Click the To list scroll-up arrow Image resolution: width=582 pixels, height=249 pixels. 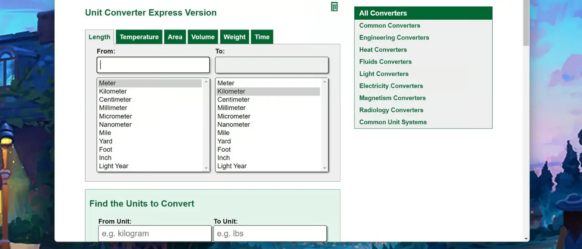click(325, 81)
